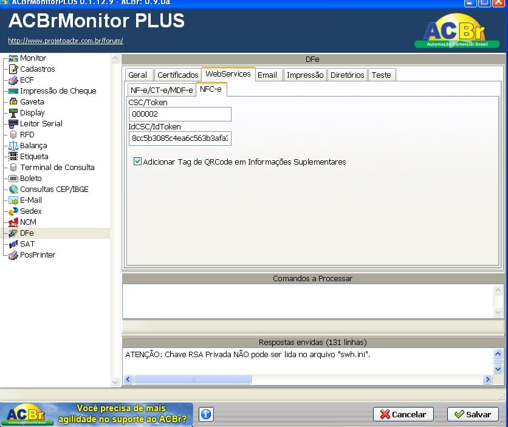
Task: Open the projetoacbr.com.br forum link
Action: [66, 41]
